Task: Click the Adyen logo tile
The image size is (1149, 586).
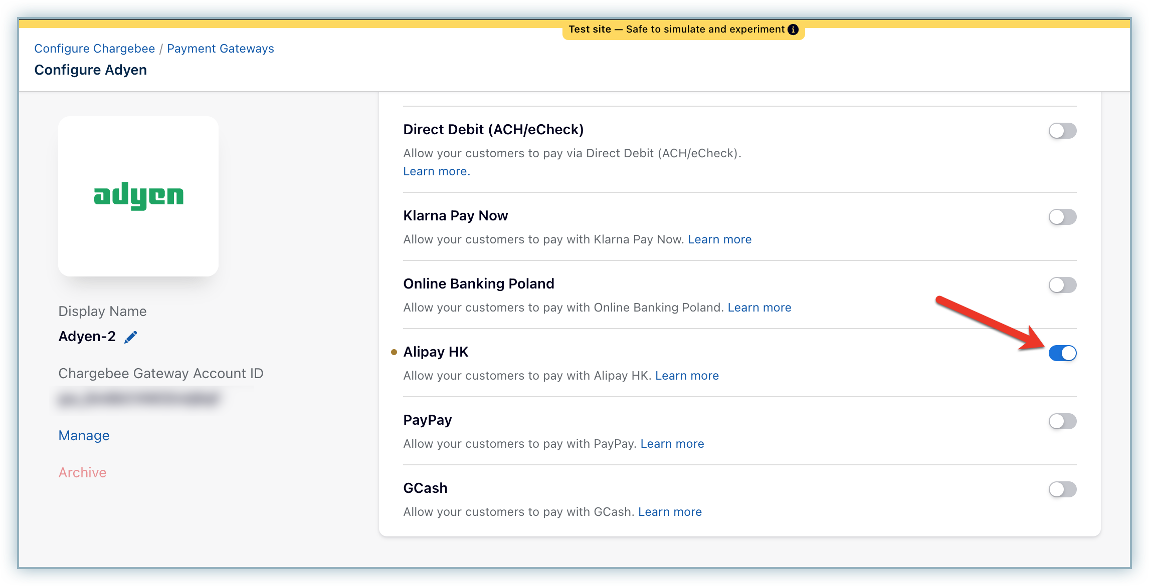Action: pos(138,196)
